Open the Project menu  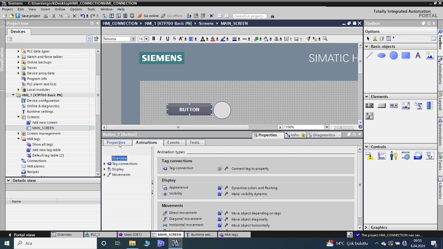[7, 9]
